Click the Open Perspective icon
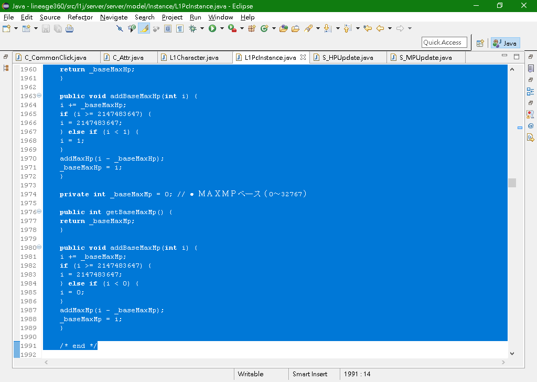 point(480,43)
